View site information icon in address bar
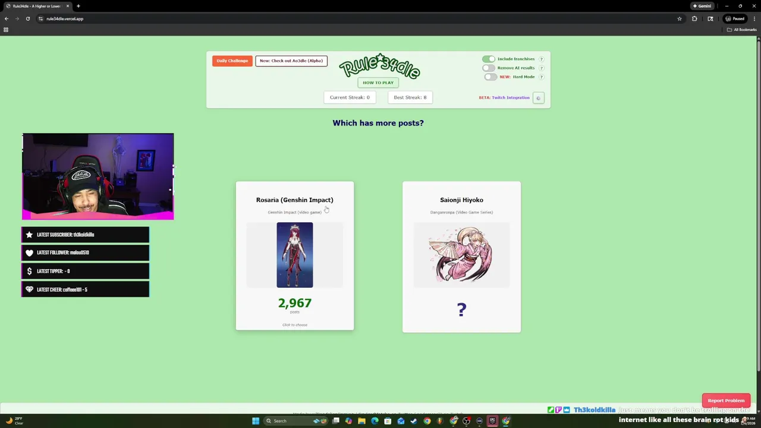Image resolution: width=761 pixels, height=428 pixels. click(x=40, y=18)
